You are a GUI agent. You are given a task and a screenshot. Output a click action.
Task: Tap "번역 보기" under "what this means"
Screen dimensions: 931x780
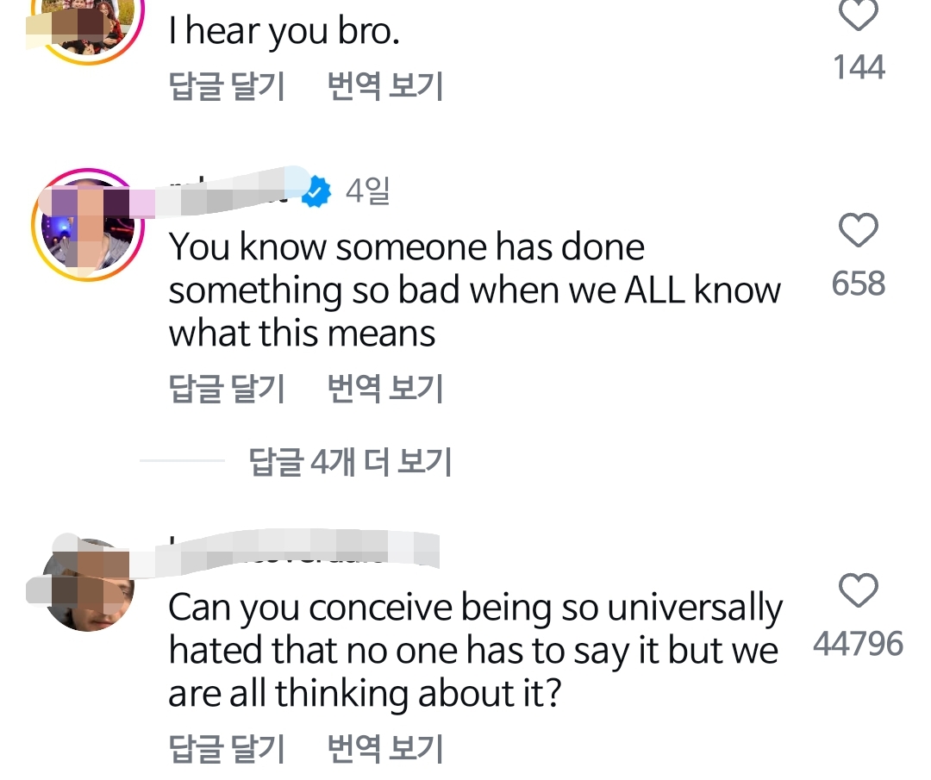(x=385, y=389)
